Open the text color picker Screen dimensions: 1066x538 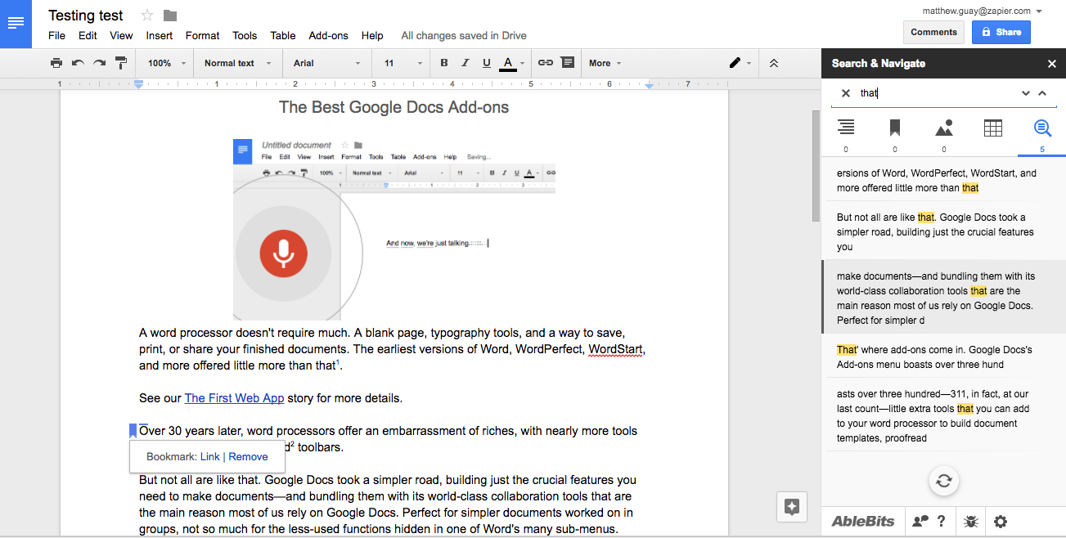508,63
